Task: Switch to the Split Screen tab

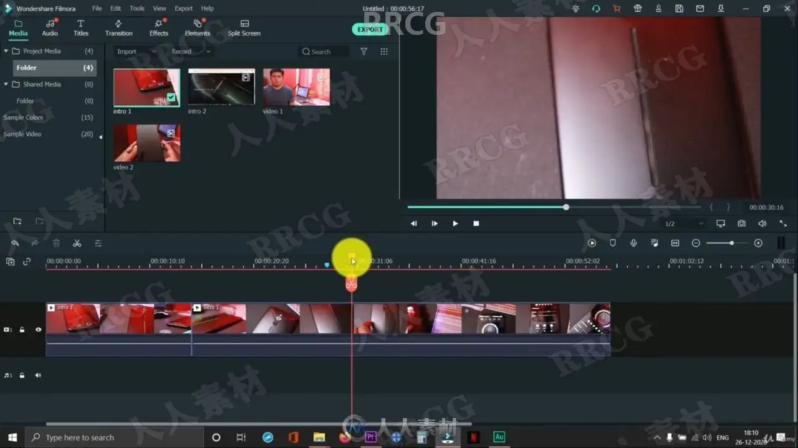Action: (244, 29)
